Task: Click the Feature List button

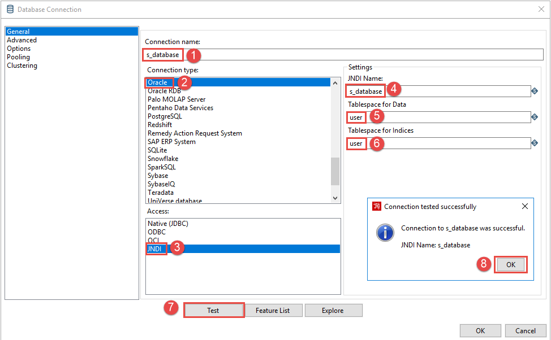Action: click(273, 311)
